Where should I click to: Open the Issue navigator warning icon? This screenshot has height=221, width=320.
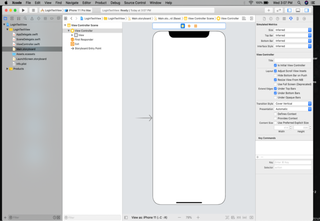32,18
